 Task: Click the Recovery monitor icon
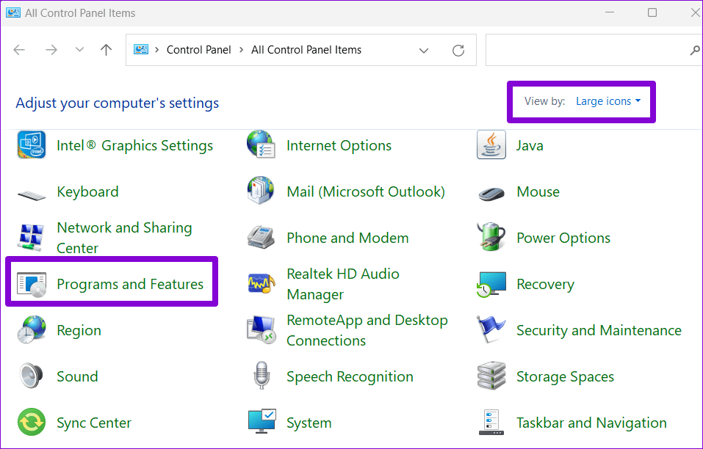(491, 284)
